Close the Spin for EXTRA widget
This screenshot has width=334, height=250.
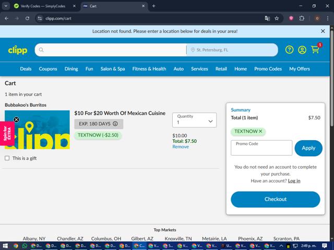(x=16, y=120)
